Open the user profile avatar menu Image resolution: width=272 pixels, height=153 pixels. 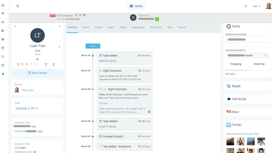point(268,6)
